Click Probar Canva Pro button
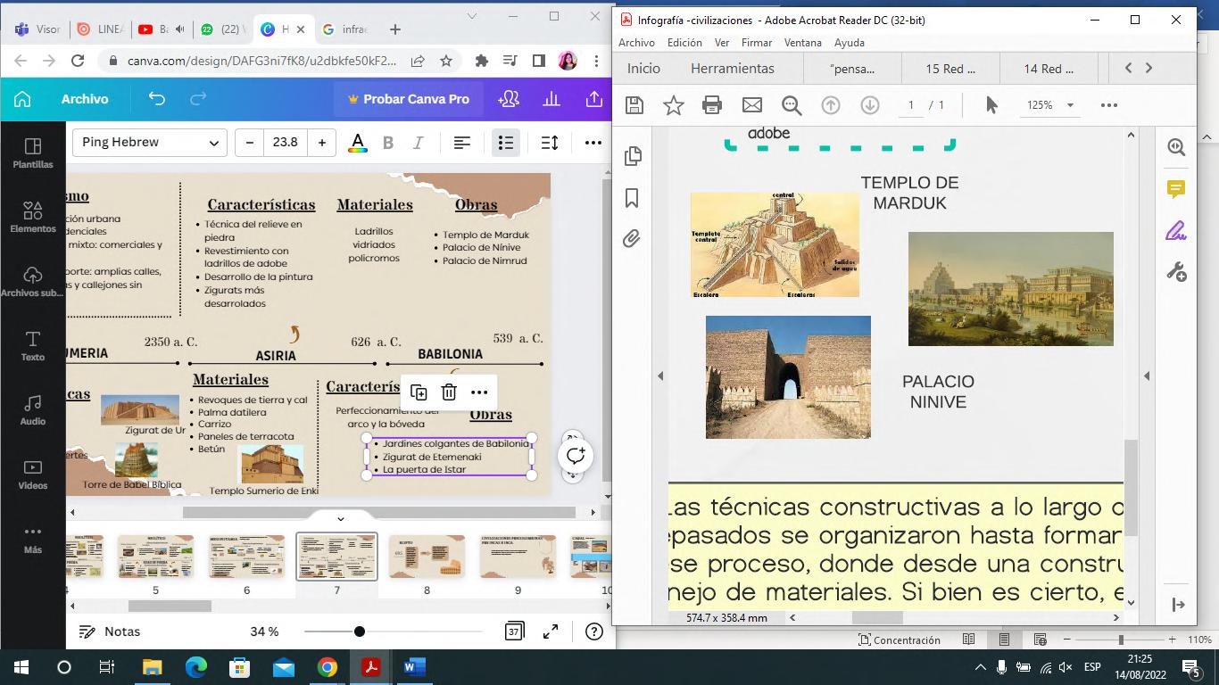 coord(408,99)
